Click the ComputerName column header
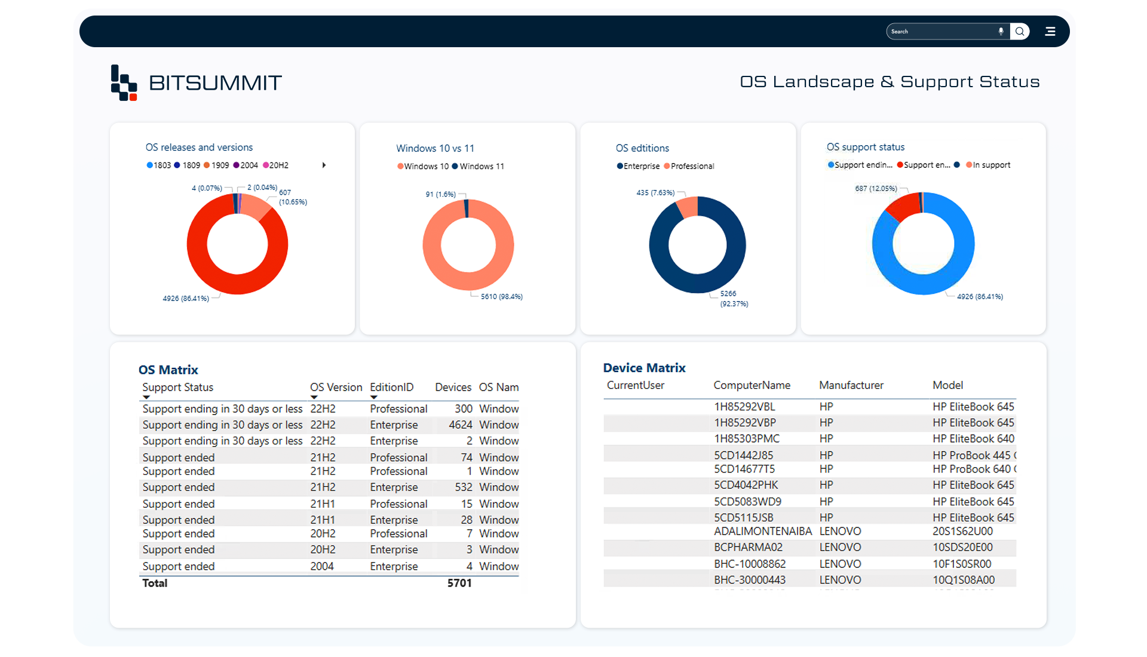 [x=752, y=385]
